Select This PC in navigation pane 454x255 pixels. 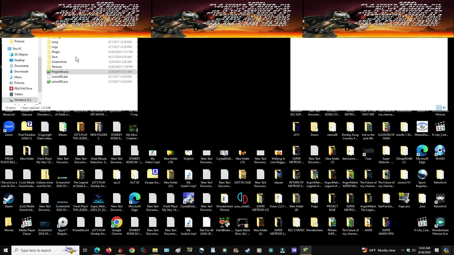pos(17,49)
